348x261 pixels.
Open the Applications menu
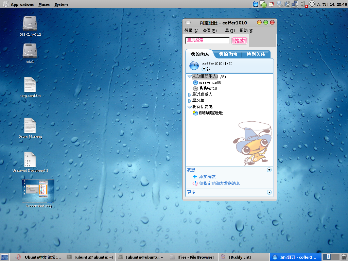point(22,4)
